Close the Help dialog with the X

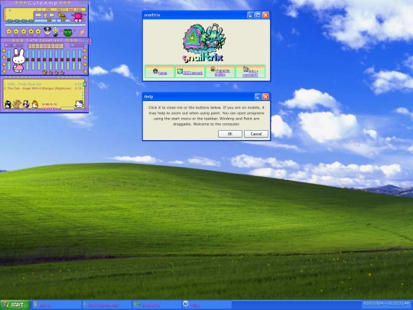click(x=265, y=96)
